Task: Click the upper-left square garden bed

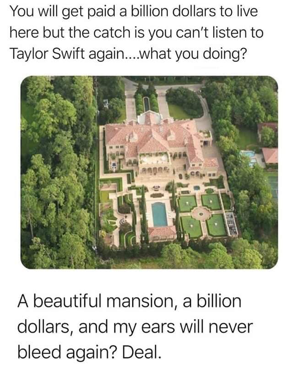Action: point(188,203)
